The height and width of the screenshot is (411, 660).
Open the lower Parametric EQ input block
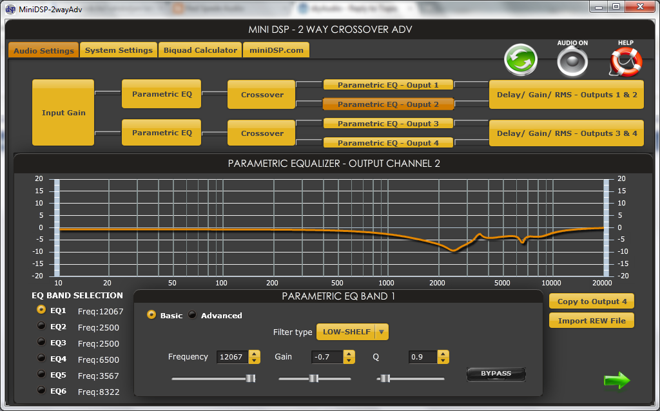(162, 133)
